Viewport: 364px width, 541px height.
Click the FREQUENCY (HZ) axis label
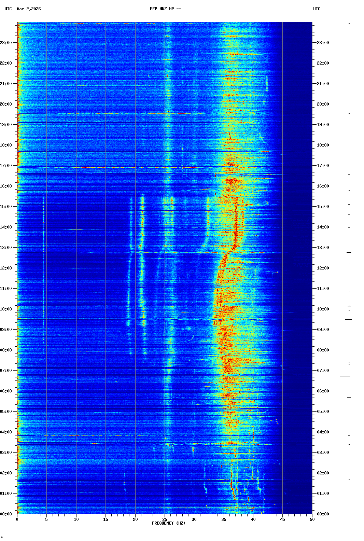pyautogui.click(x=168, y=523)
